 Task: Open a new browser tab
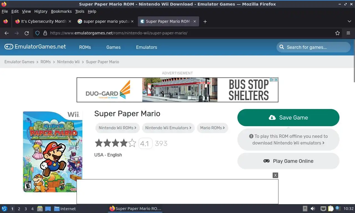[x=205, y=21]
